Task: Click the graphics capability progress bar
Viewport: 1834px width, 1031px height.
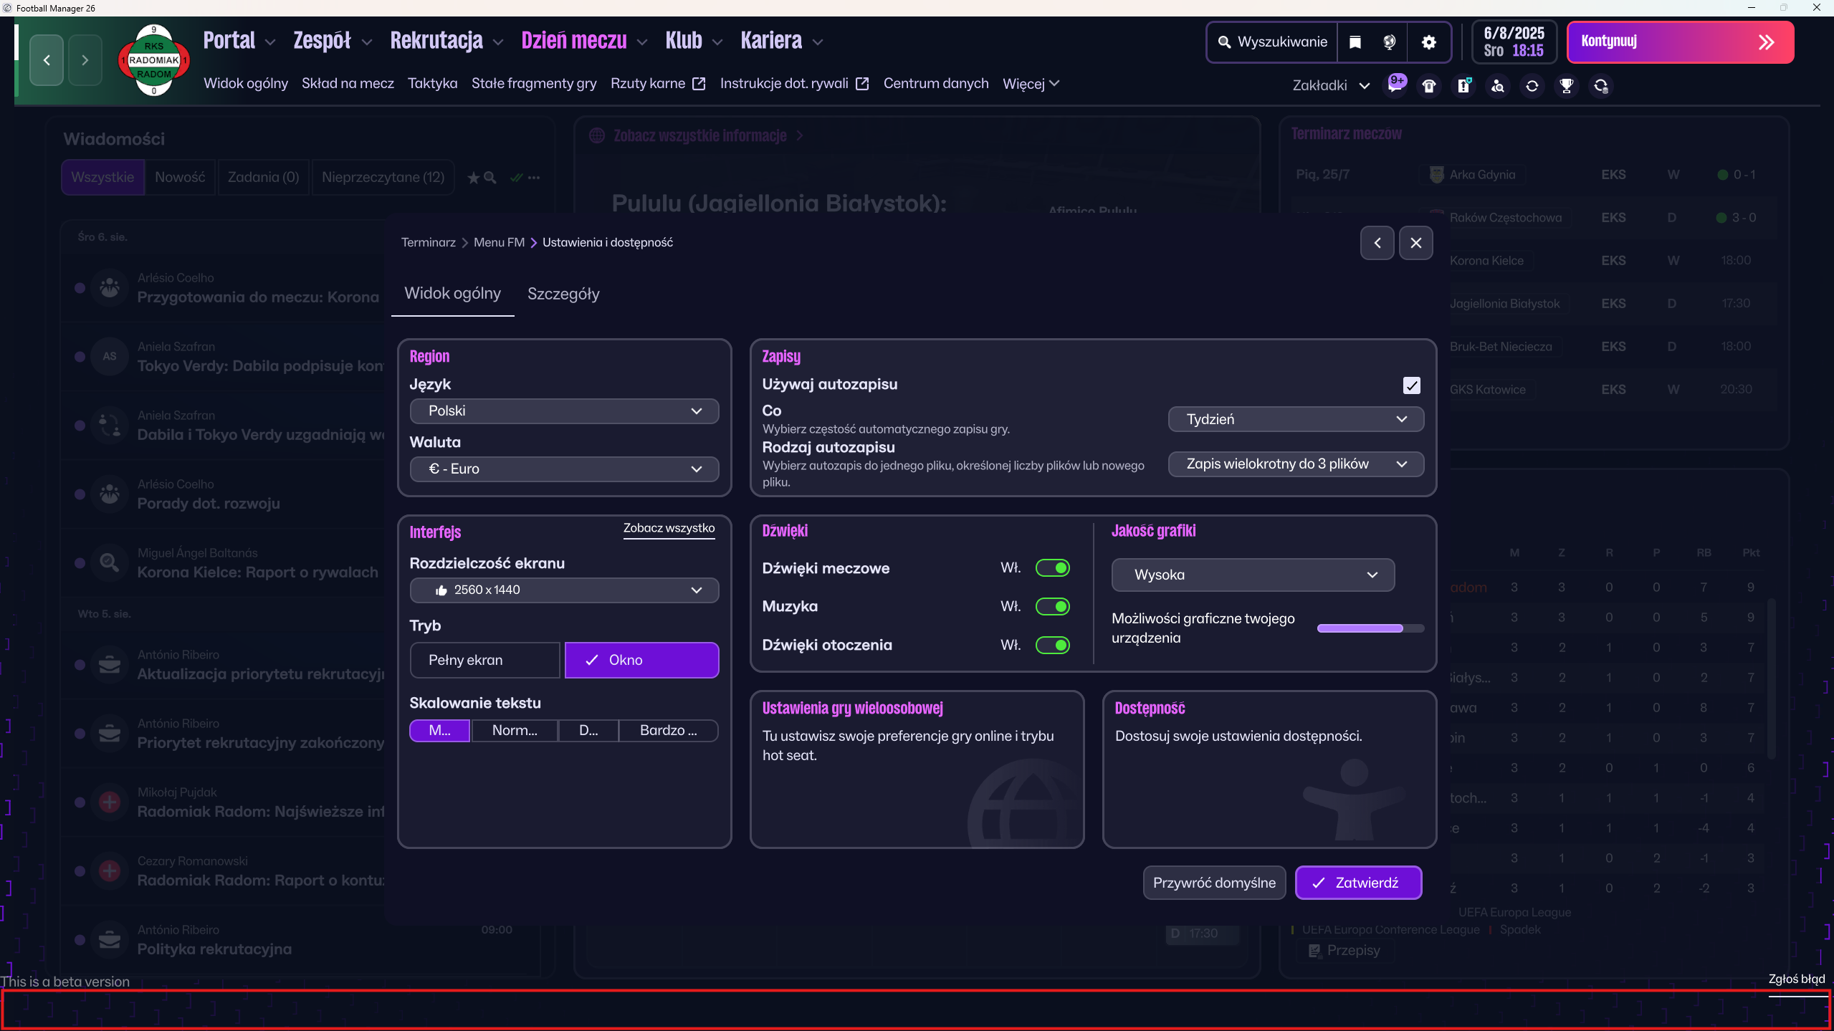Action: [x=1370, y=628]
